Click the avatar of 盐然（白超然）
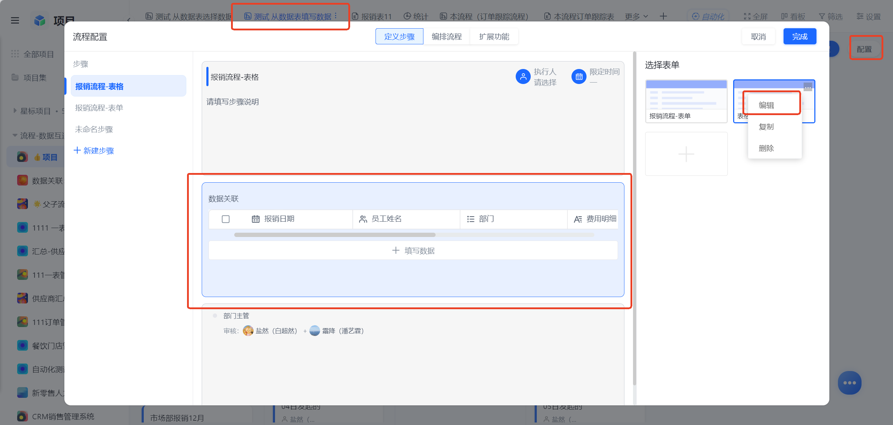 248,331
